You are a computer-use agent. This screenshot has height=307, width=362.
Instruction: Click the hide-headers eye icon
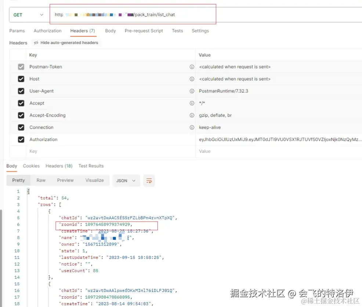coord(36,43)
